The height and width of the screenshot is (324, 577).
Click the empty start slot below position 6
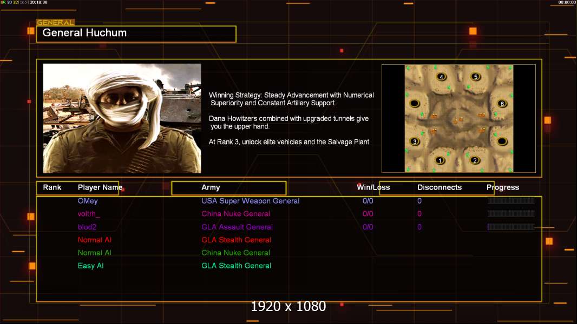(502, 141)
